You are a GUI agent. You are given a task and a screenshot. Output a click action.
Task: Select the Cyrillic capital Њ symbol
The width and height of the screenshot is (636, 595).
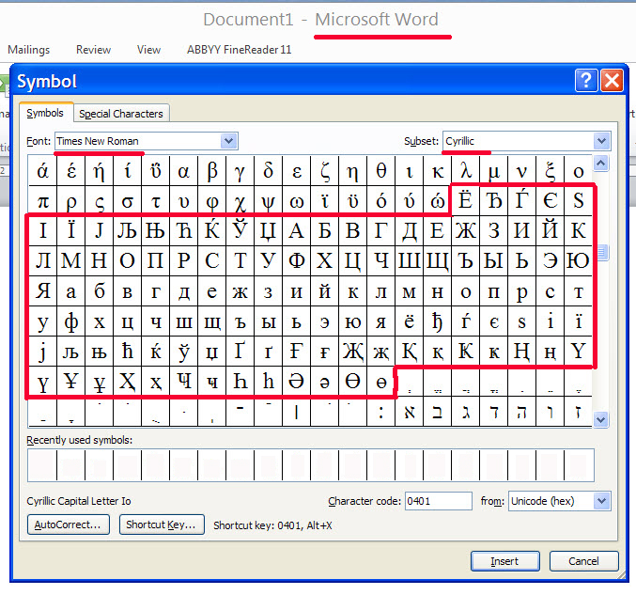155,230
